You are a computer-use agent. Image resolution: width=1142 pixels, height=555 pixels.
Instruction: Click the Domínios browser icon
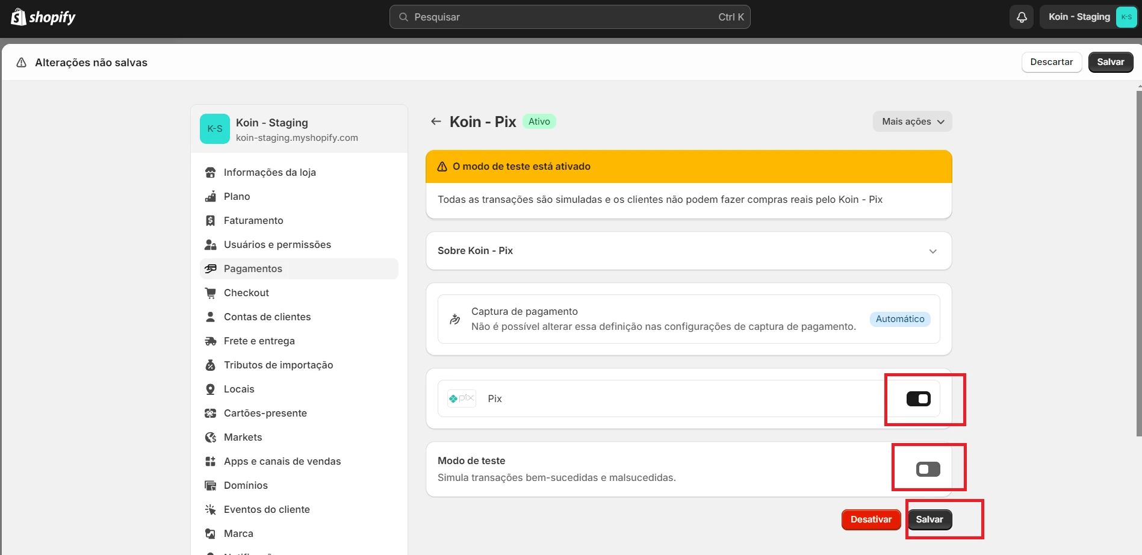(210, 485)
